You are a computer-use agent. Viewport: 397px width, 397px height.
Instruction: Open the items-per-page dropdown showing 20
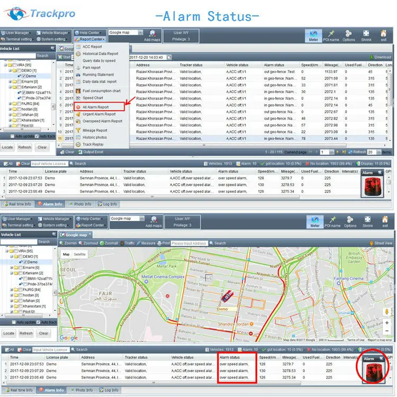pos(374,152)
